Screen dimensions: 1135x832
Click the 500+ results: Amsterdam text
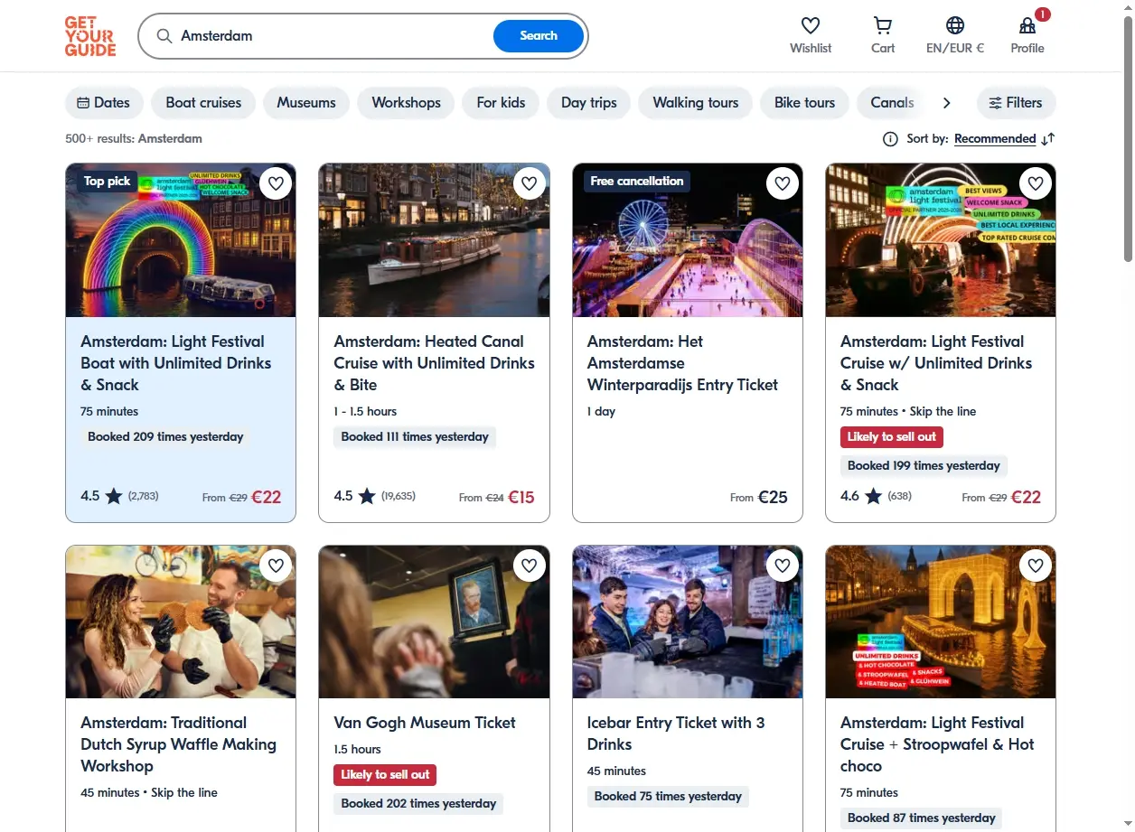tap(134, 139)
